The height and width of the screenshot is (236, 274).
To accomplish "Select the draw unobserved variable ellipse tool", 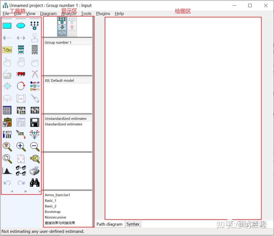I will (21, 26).
